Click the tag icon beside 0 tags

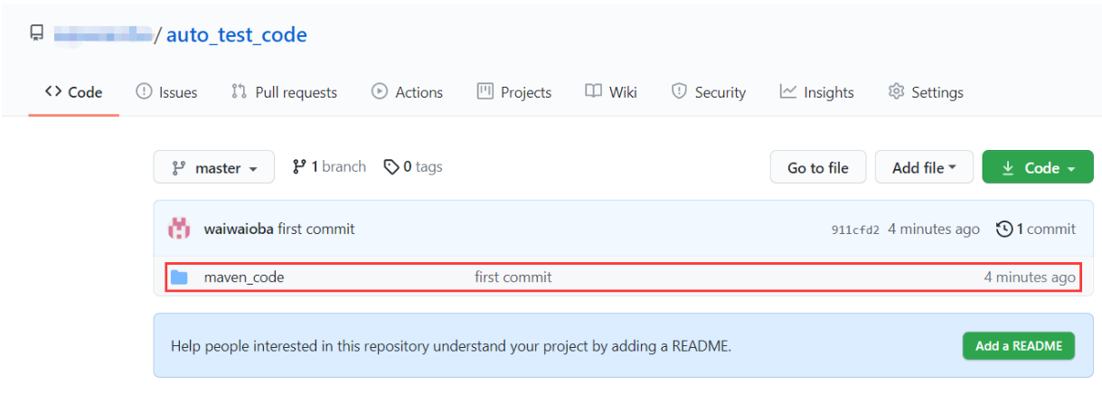[x=391, y=167]
